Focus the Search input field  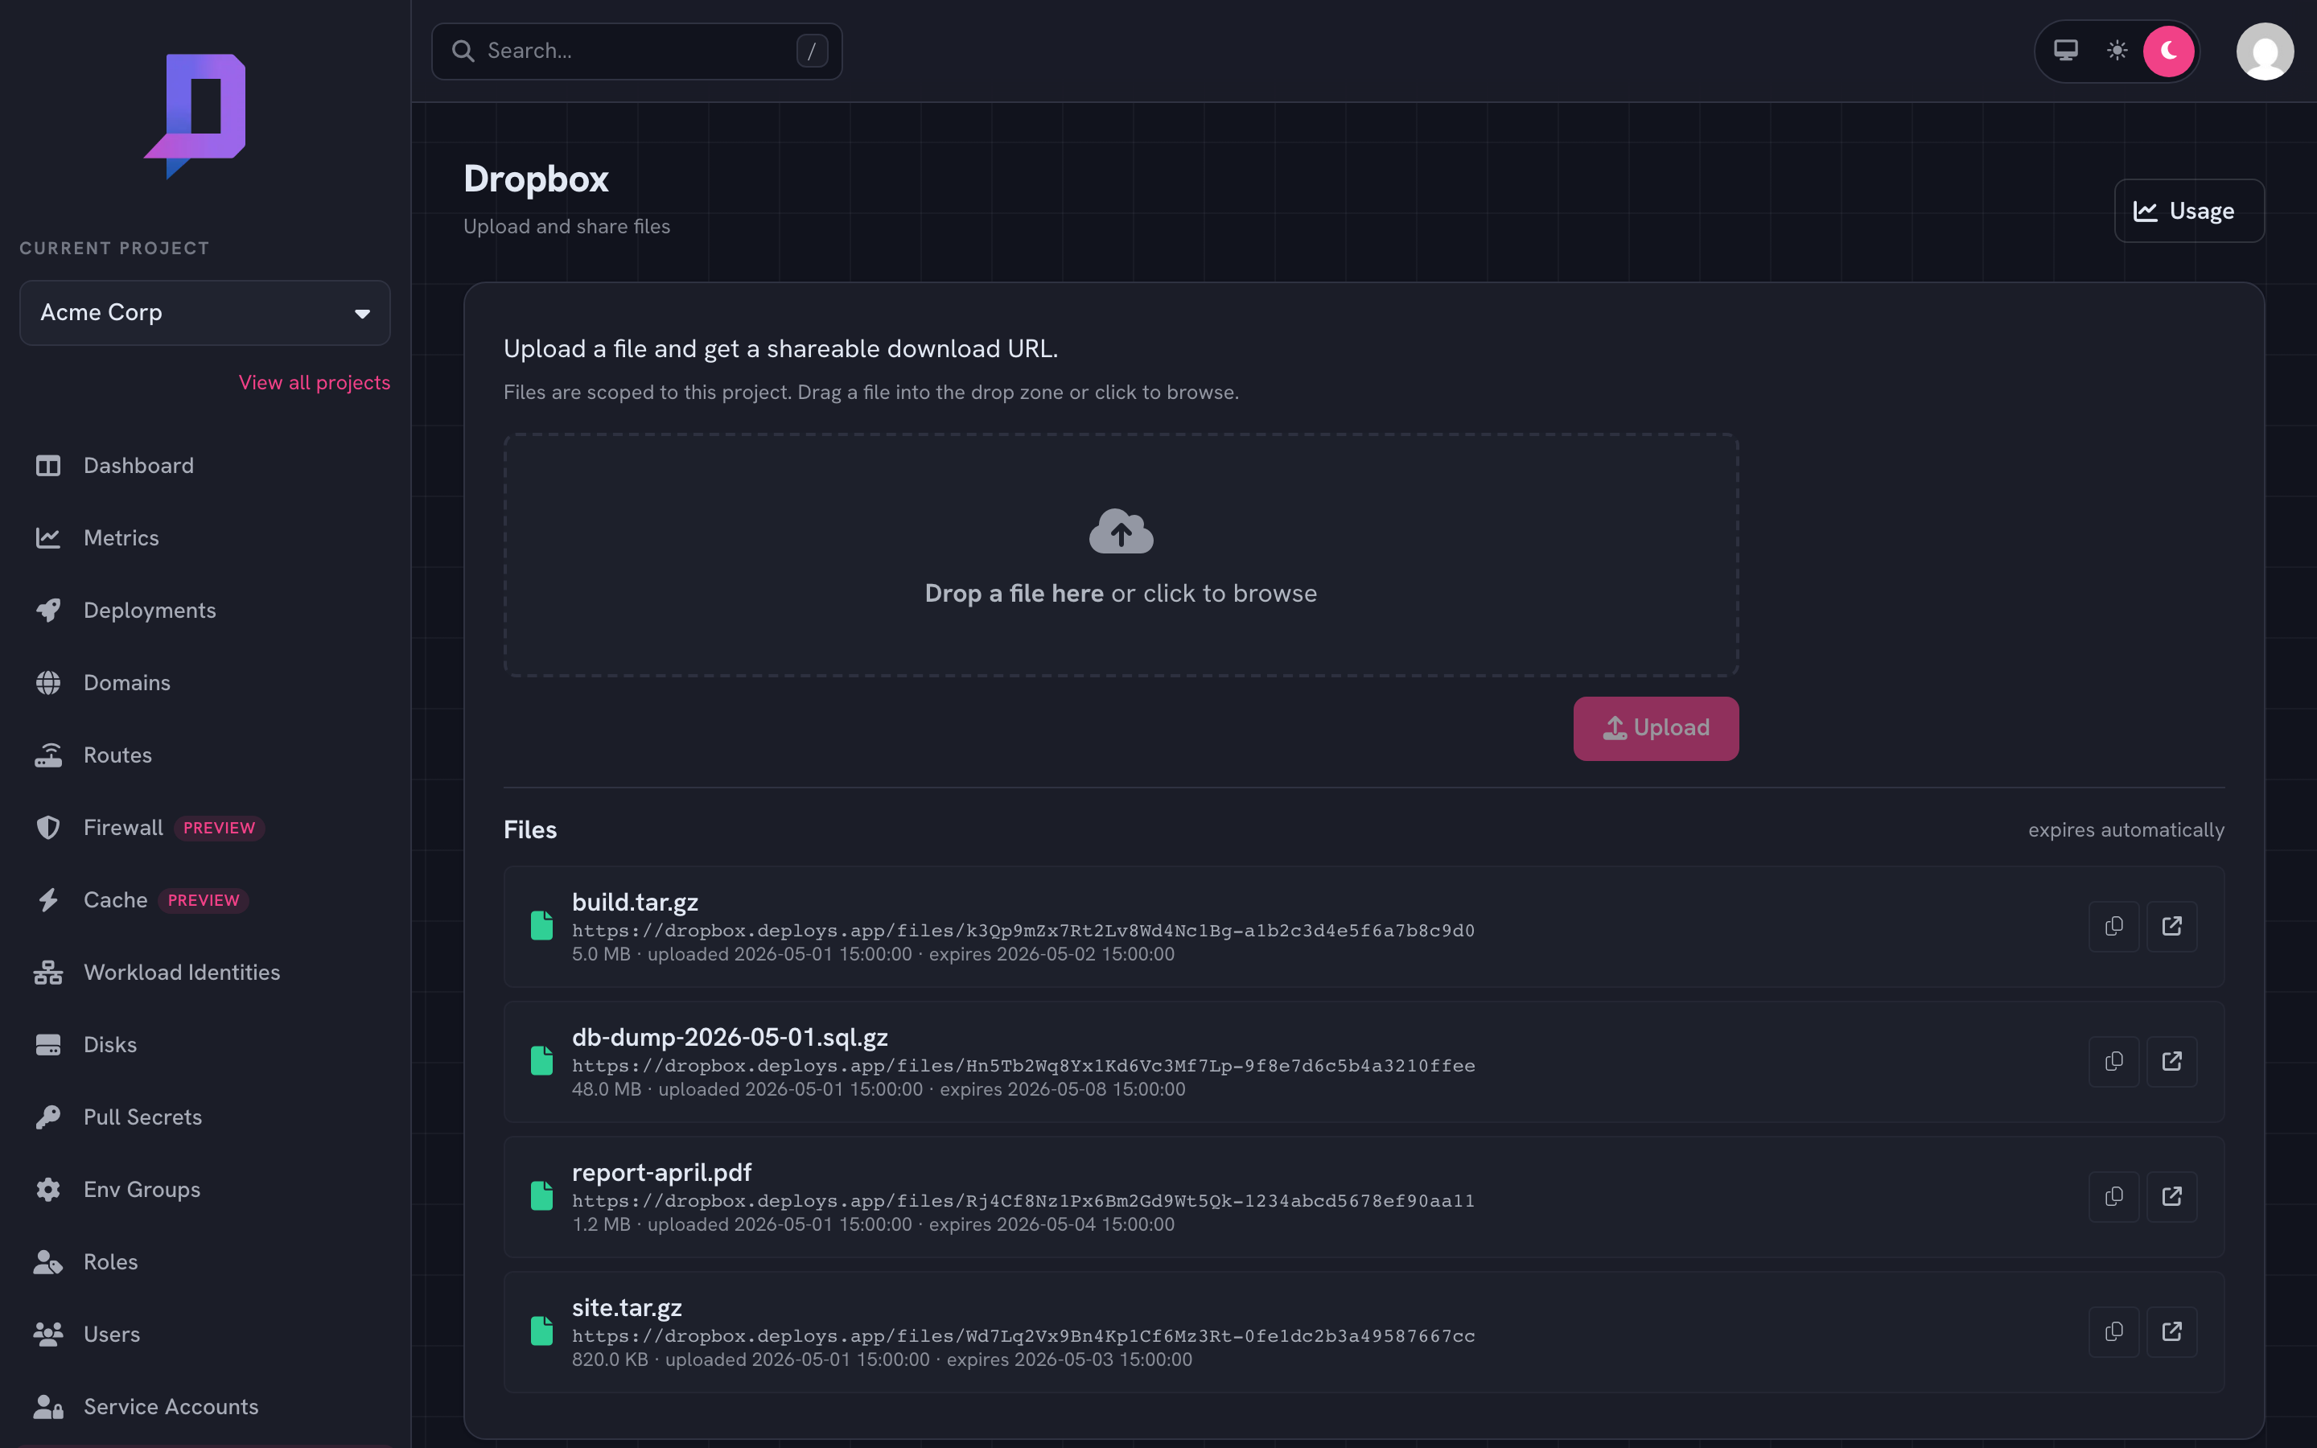pos(636,51)
